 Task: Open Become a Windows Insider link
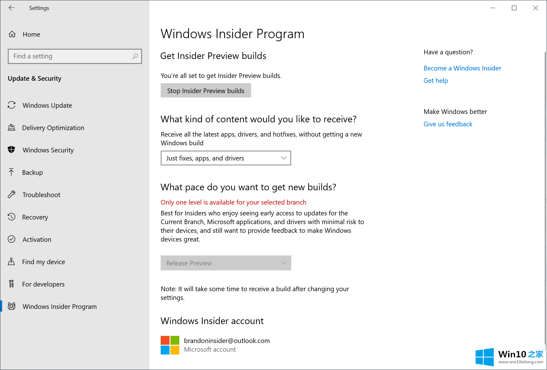(462, 68)
